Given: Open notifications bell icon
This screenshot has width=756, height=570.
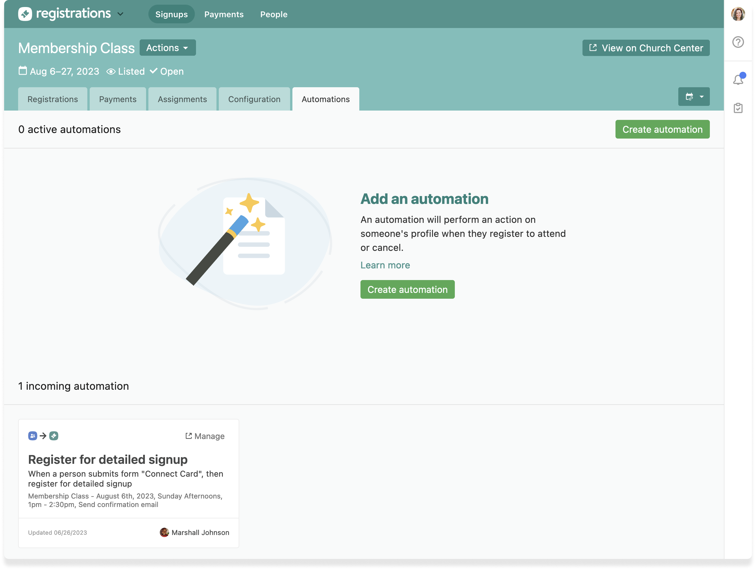Looking at the screenshot, I should click(x=738, y=80).
